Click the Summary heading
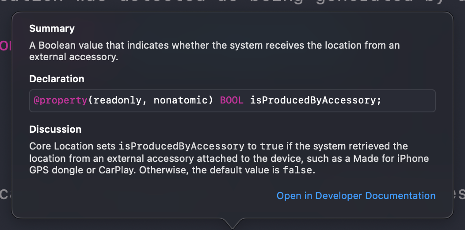 click(52, 29)
